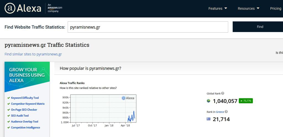Open Find similar sites to pyramisnews.gr link
This screenshot has width=283, height=137.
pos(33,54)
